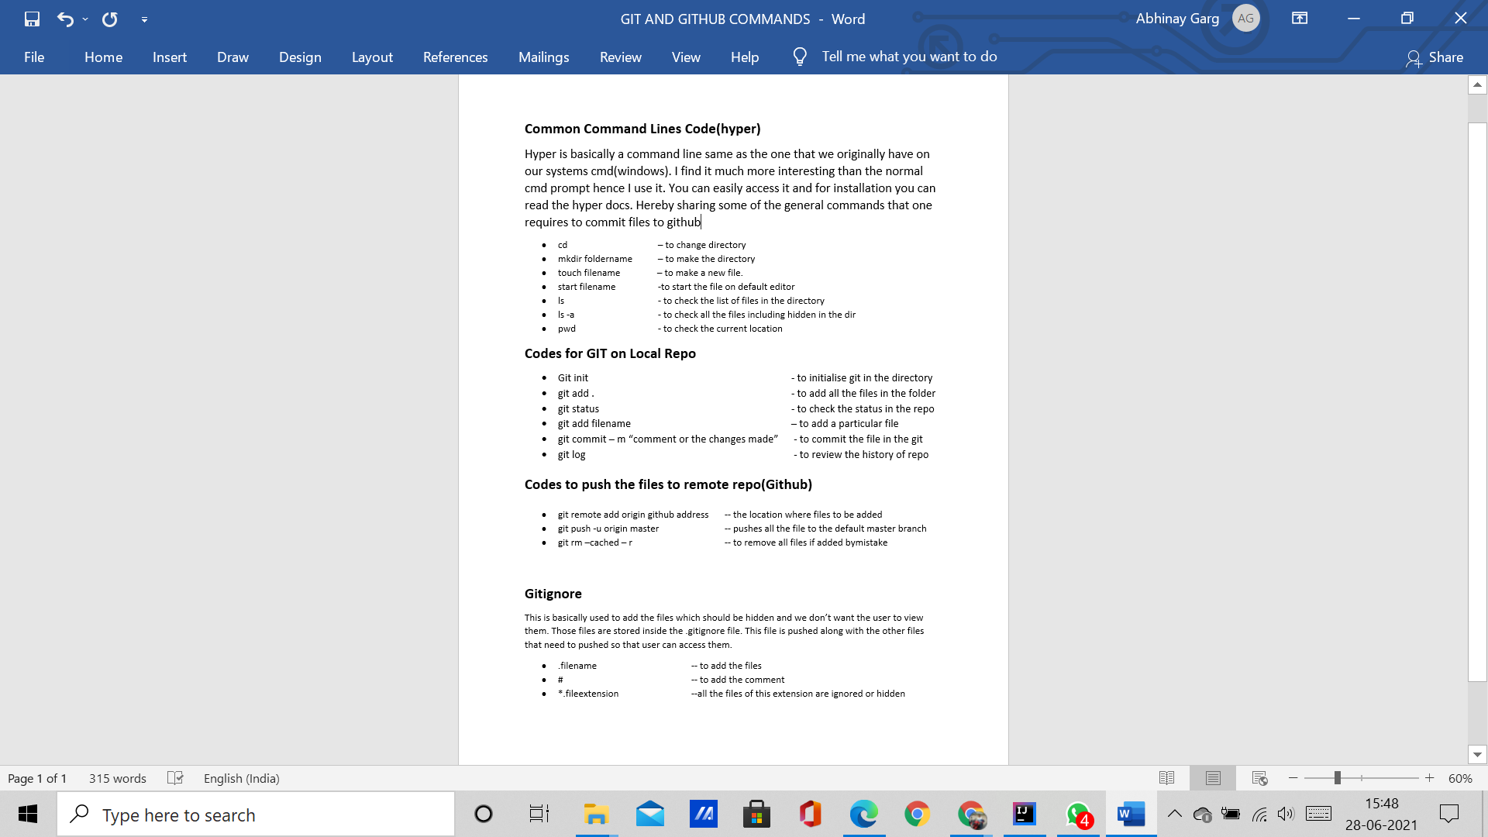1488x837 pixels.
Task: Click the Undo arrow icon
Action: coord(65,19)
